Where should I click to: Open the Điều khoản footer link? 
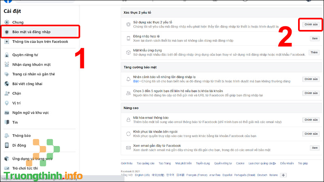click(x=287, y=163)
